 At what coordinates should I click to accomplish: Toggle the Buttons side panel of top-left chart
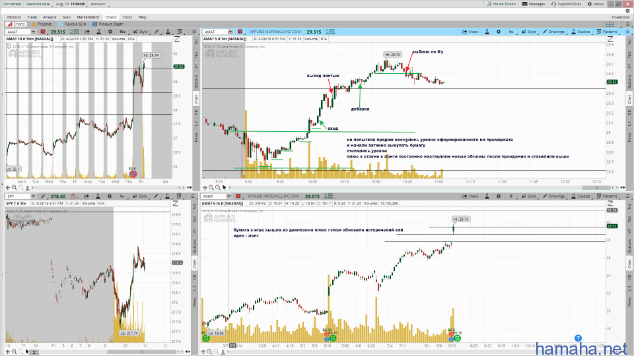tap(197, 82)
